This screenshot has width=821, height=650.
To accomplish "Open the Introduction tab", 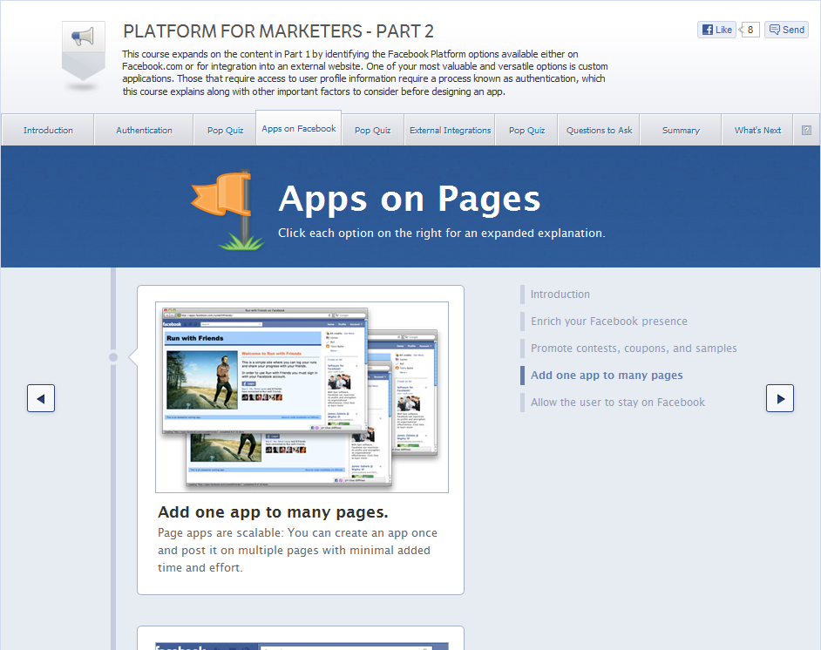I will [48, 130].
